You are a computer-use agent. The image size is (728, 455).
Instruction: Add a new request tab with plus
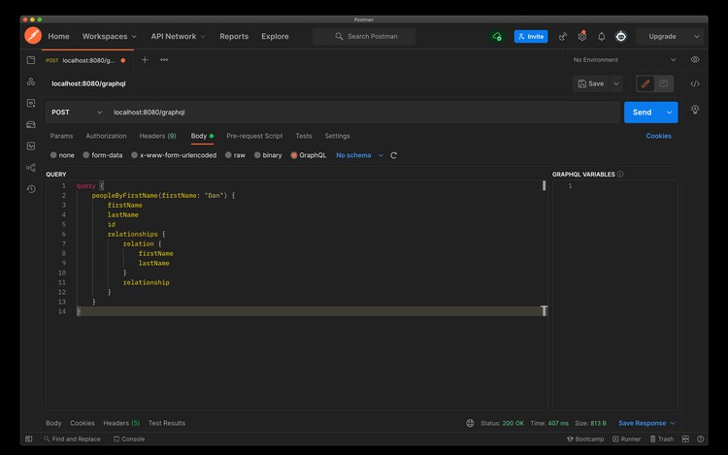[145, 60]
